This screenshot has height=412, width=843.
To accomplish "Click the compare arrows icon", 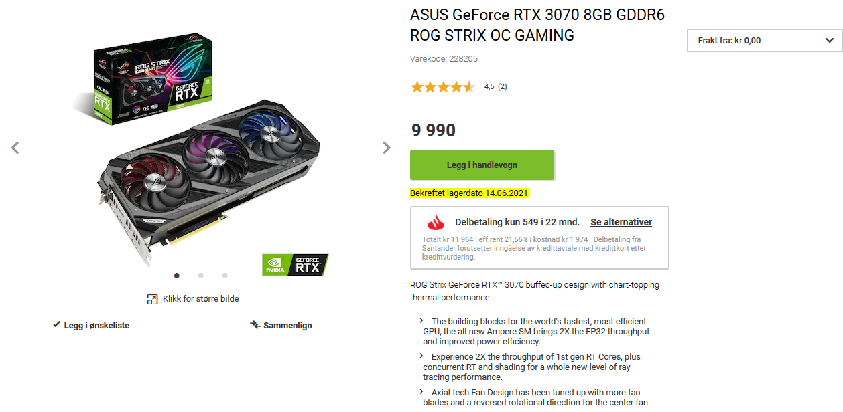I will click(x=255, y=325).
